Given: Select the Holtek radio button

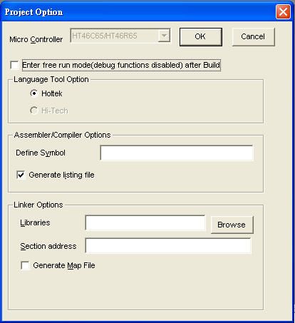Looking at the screenshot, I should tap(34, 93).
